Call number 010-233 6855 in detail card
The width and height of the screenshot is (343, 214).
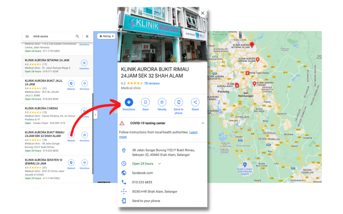point(142,182)
